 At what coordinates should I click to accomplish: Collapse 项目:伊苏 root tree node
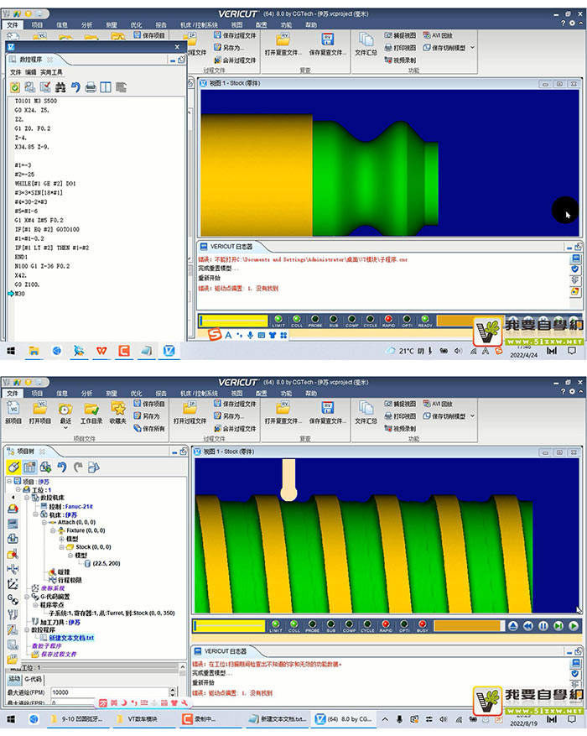[x=9, y=481]
